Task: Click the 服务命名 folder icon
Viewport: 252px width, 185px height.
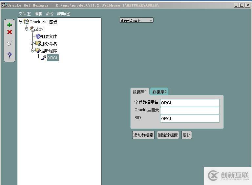Action: 38,43
